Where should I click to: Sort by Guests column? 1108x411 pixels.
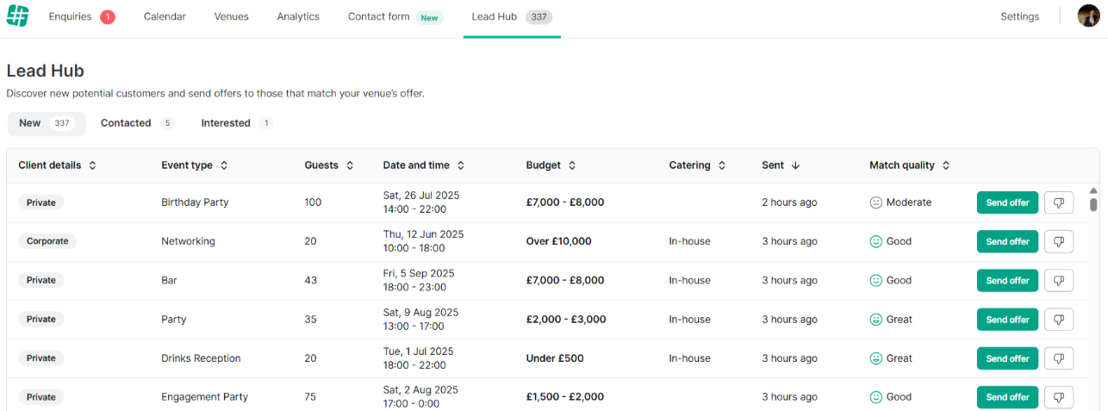pos(330,165)
